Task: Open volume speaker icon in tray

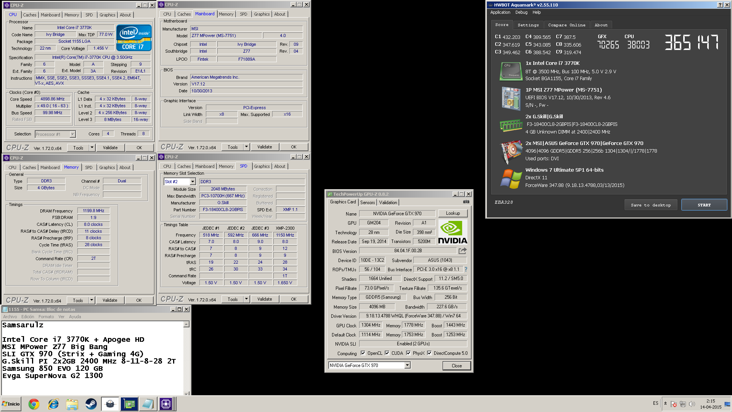Action: coord(692,404)
